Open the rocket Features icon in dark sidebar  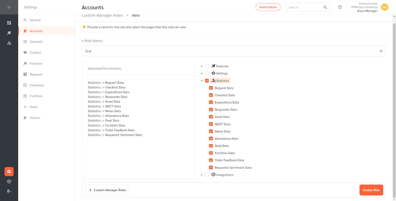(x=9, y=33)
